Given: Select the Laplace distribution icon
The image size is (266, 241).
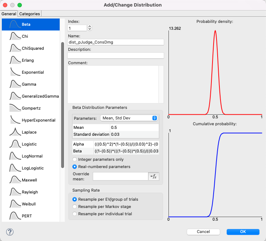Looking at the screenshot, I should [x=15, y=132].
